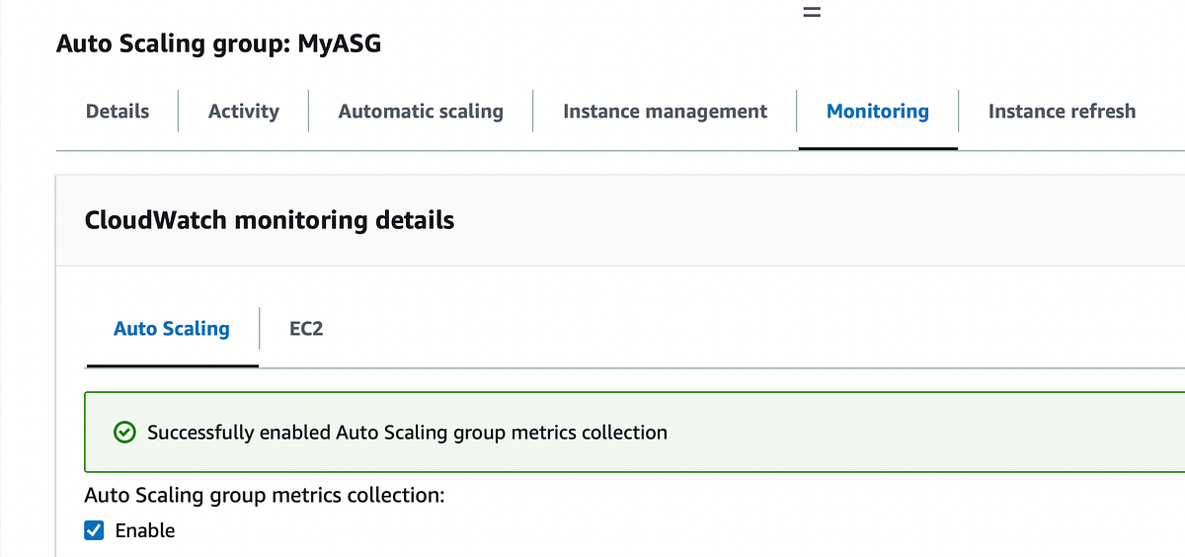Switch to the EC2 sub-tab

click(306, 329)
